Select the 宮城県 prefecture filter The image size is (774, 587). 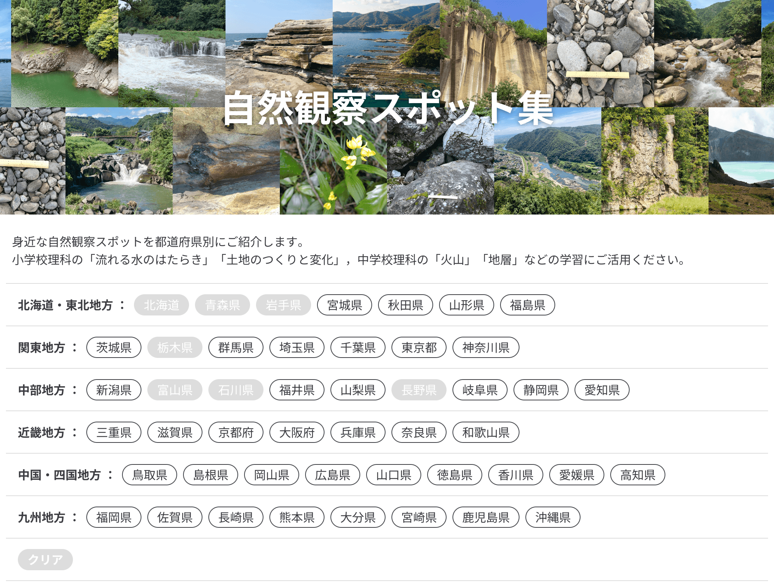pos(344,305)
